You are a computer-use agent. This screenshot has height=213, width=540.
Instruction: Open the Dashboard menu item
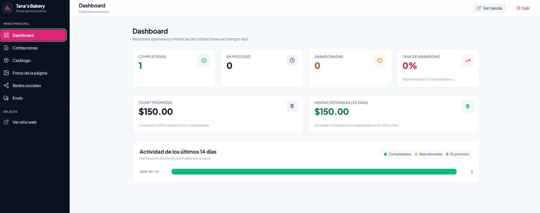[x=33, y=35]
